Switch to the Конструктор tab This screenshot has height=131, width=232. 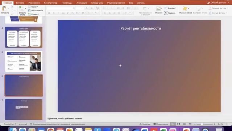click(51, 3)
